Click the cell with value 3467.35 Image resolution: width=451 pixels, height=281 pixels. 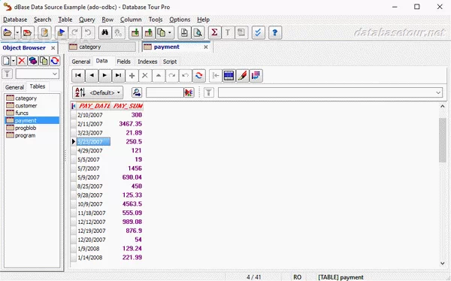(x=127, y=124)
